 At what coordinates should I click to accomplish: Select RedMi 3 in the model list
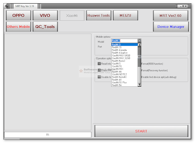[125, 45]
